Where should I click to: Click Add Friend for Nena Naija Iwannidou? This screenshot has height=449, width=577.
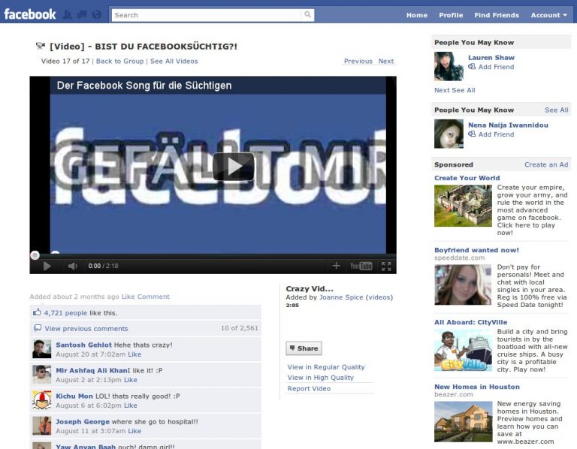pyautogui.click(x=496, y=134)
